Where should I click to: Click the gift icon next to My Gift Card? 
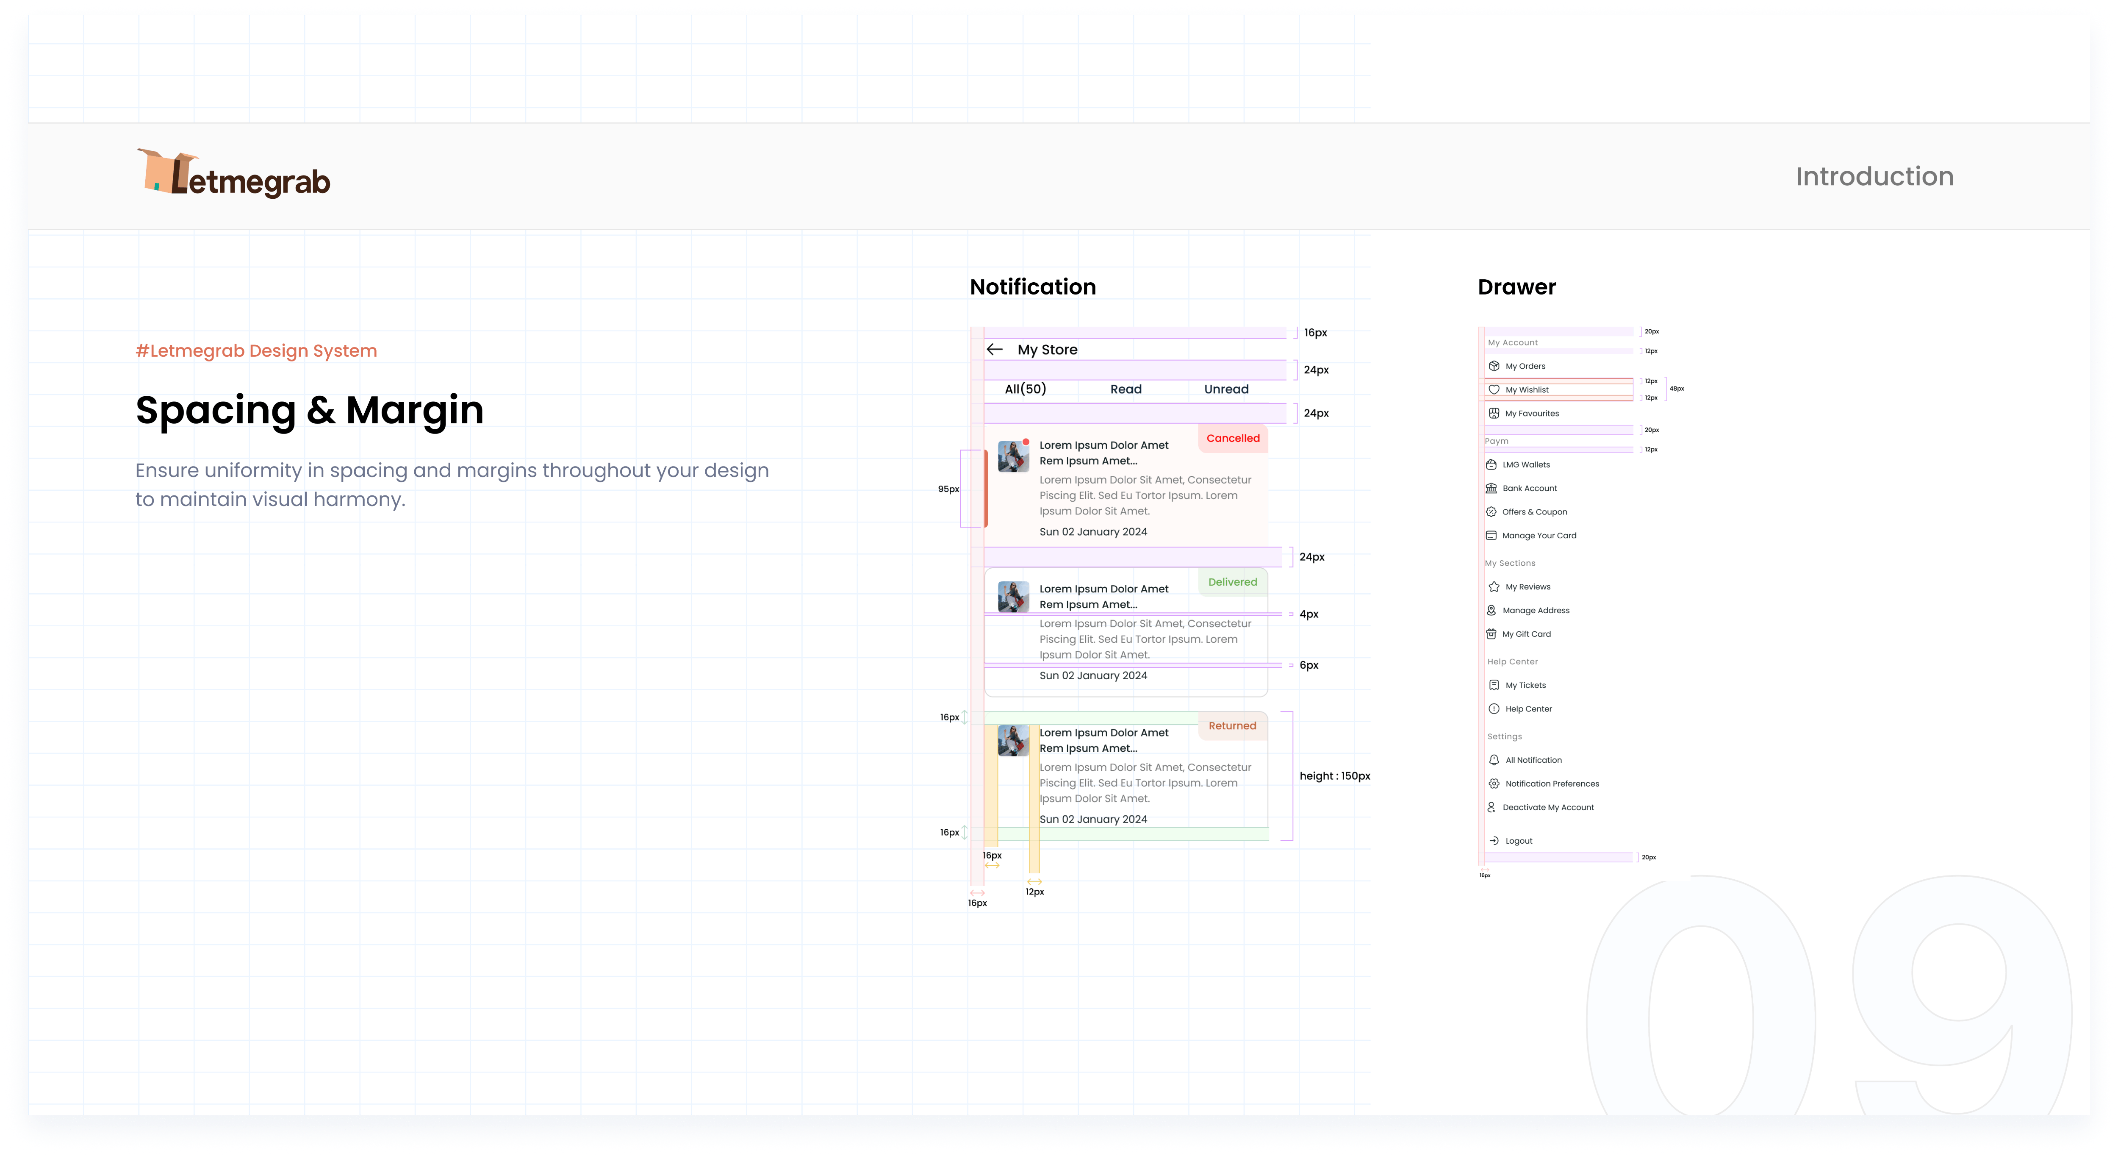1491,634
